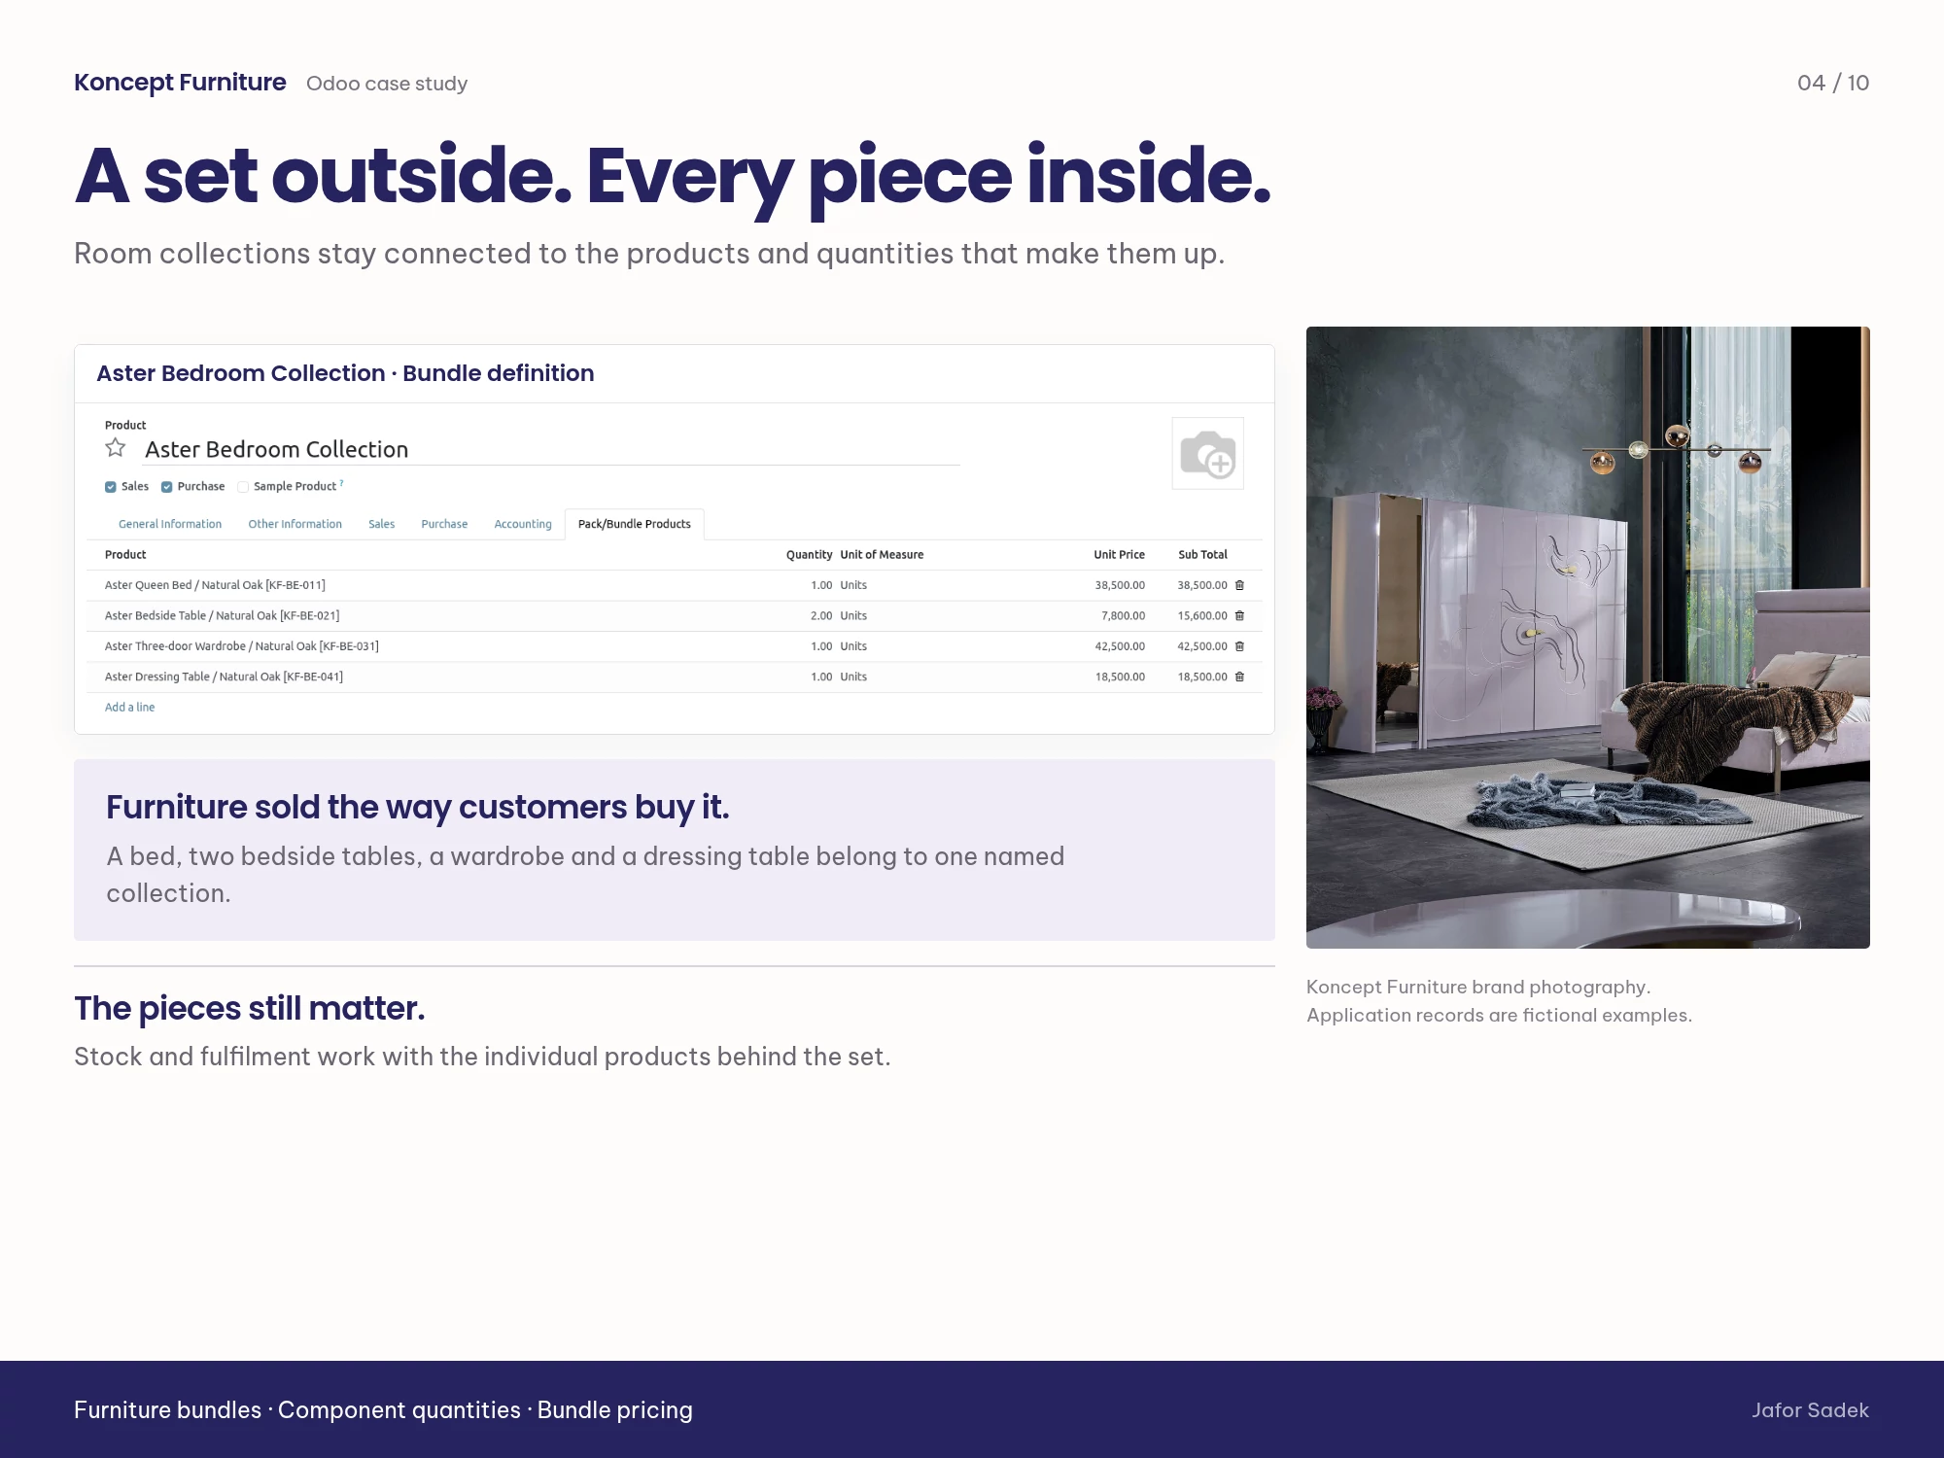This screenshot has height=1458, width=1944.
Task: Click the Unit of Measure column header
Action: coord(882,555)
